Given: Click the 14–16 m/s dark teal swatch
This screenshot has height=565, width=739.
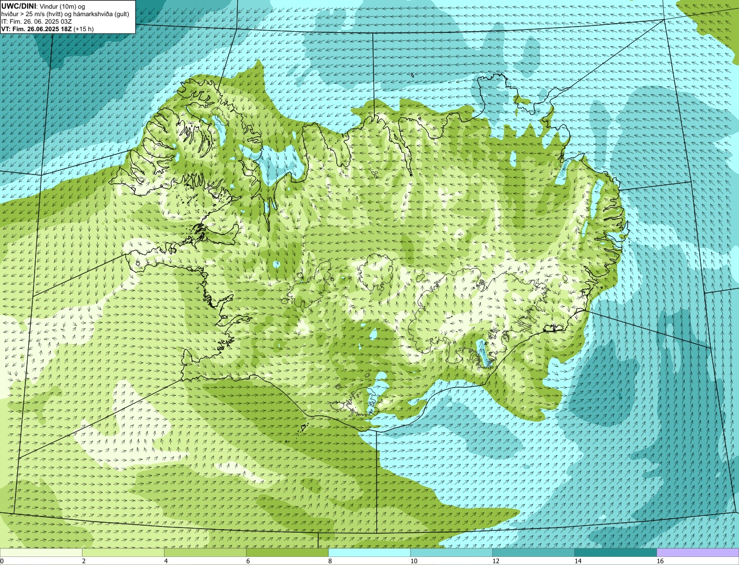Looking at the screenshot, I should tap(616, 553).
